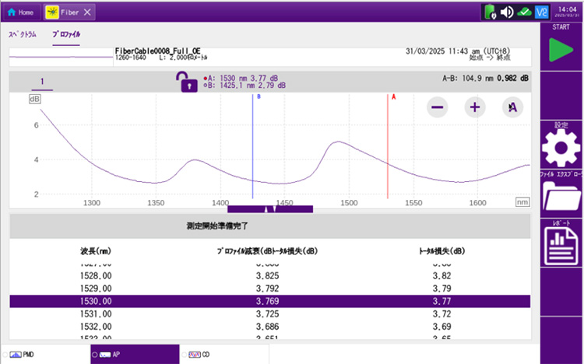Go to the Home tab
This screenshot has height=364, width=584.
click(20, 12)
